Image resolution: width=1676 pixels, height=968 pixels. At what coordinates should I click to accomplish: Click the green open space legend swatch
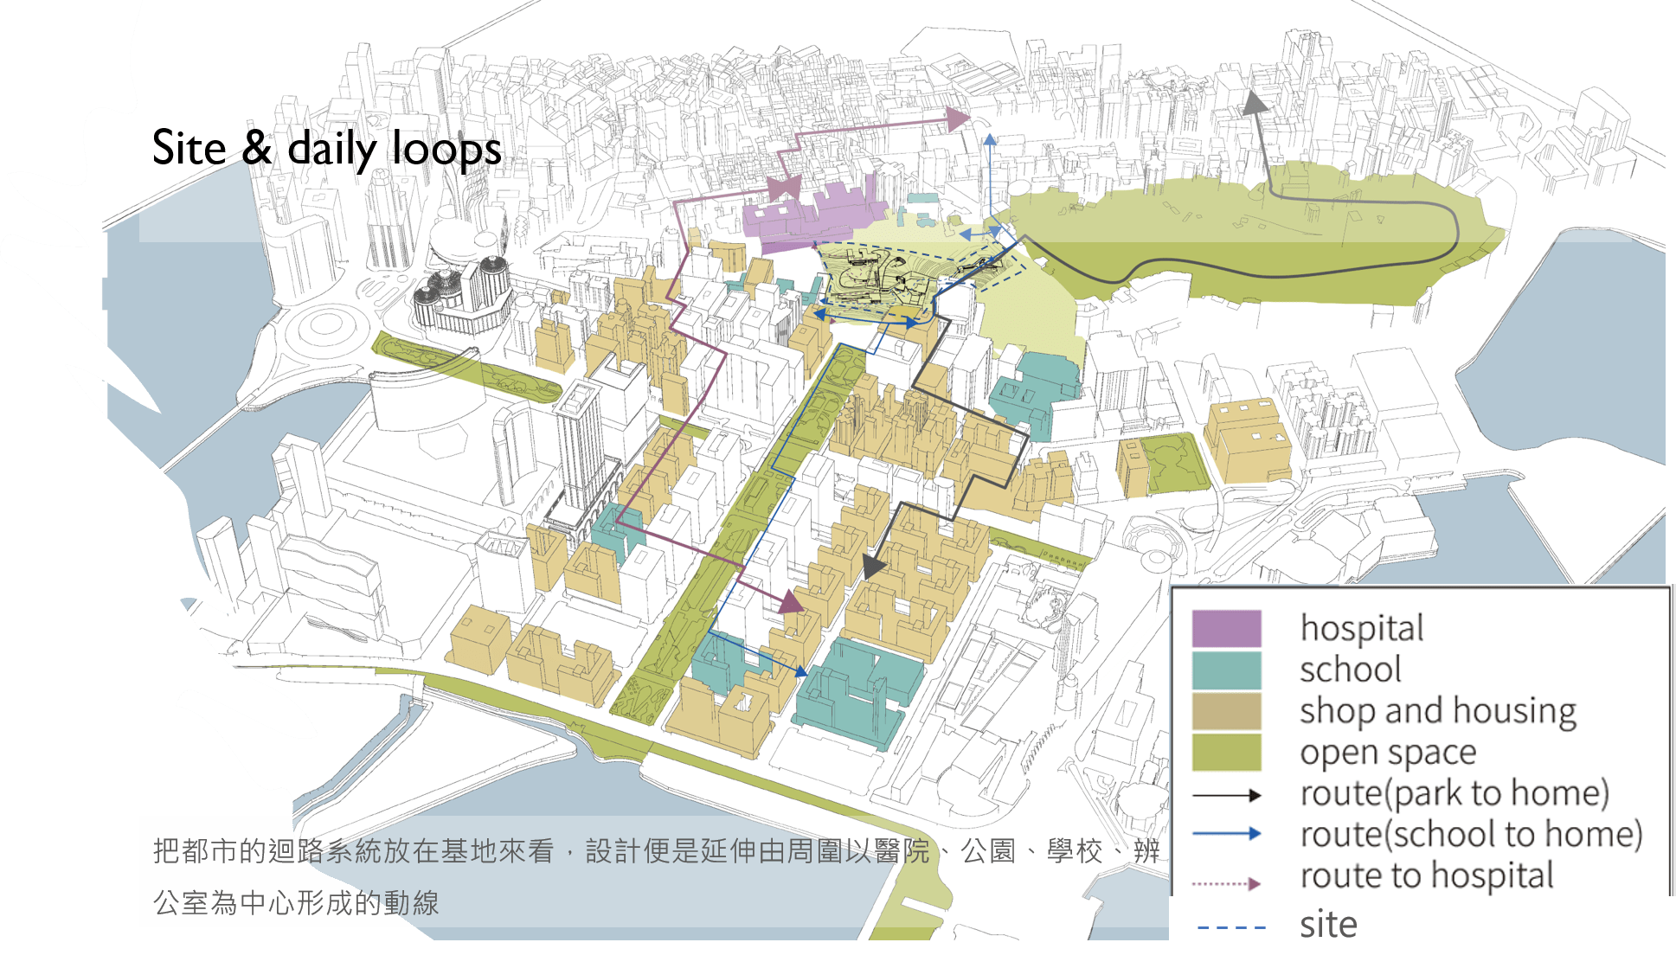click(x=1226, y=752)
